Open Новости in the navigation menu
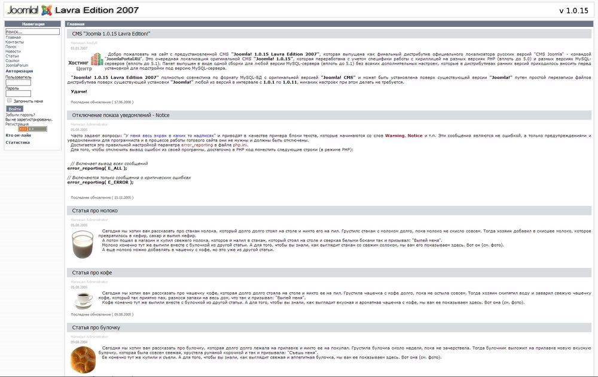 point(13,51)
